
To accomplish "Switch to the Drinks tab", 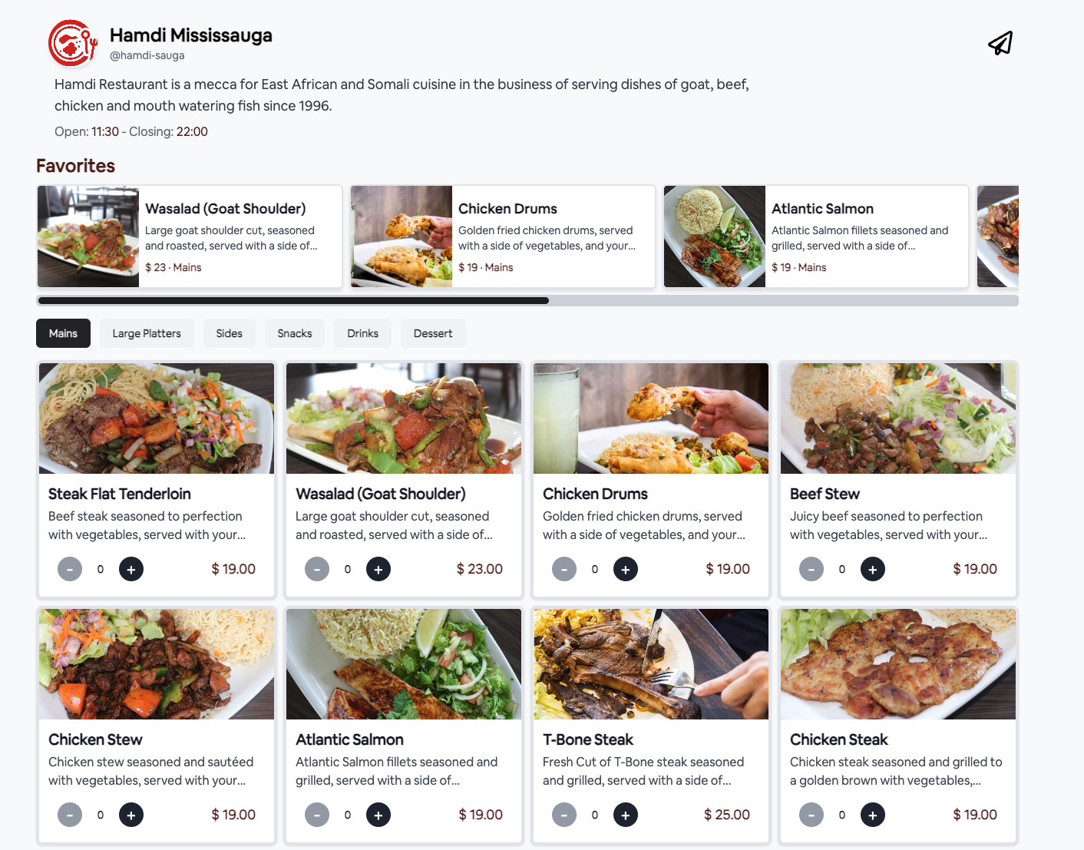I will tap(362, 333).
